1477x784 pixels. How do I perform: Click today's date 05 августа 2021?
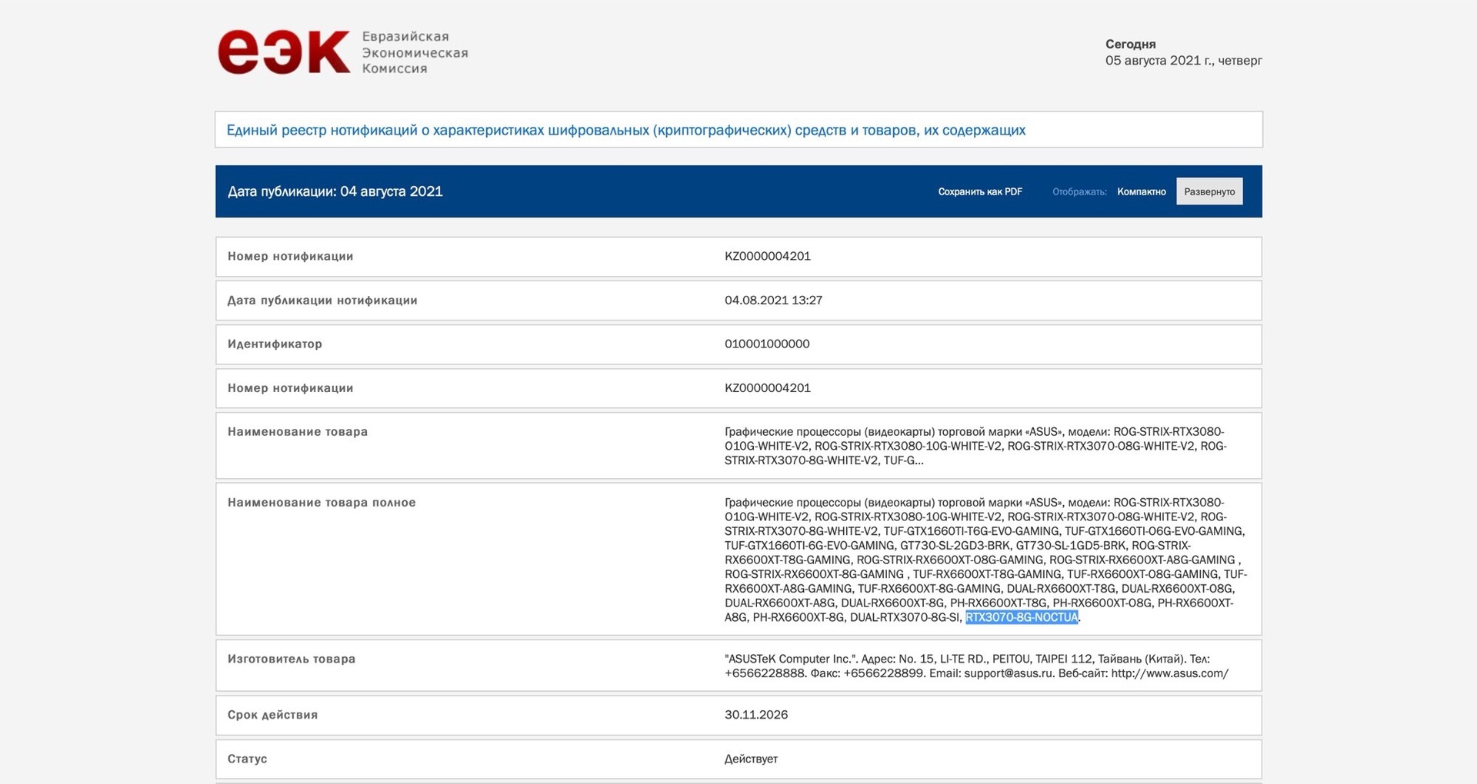[x=1184, y=60]
